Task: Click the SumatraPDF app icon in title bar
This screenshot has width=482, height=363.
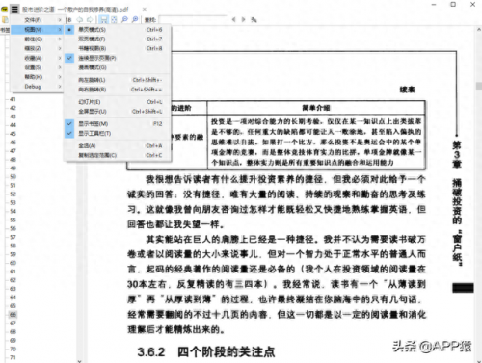Action: click(4, 9)
